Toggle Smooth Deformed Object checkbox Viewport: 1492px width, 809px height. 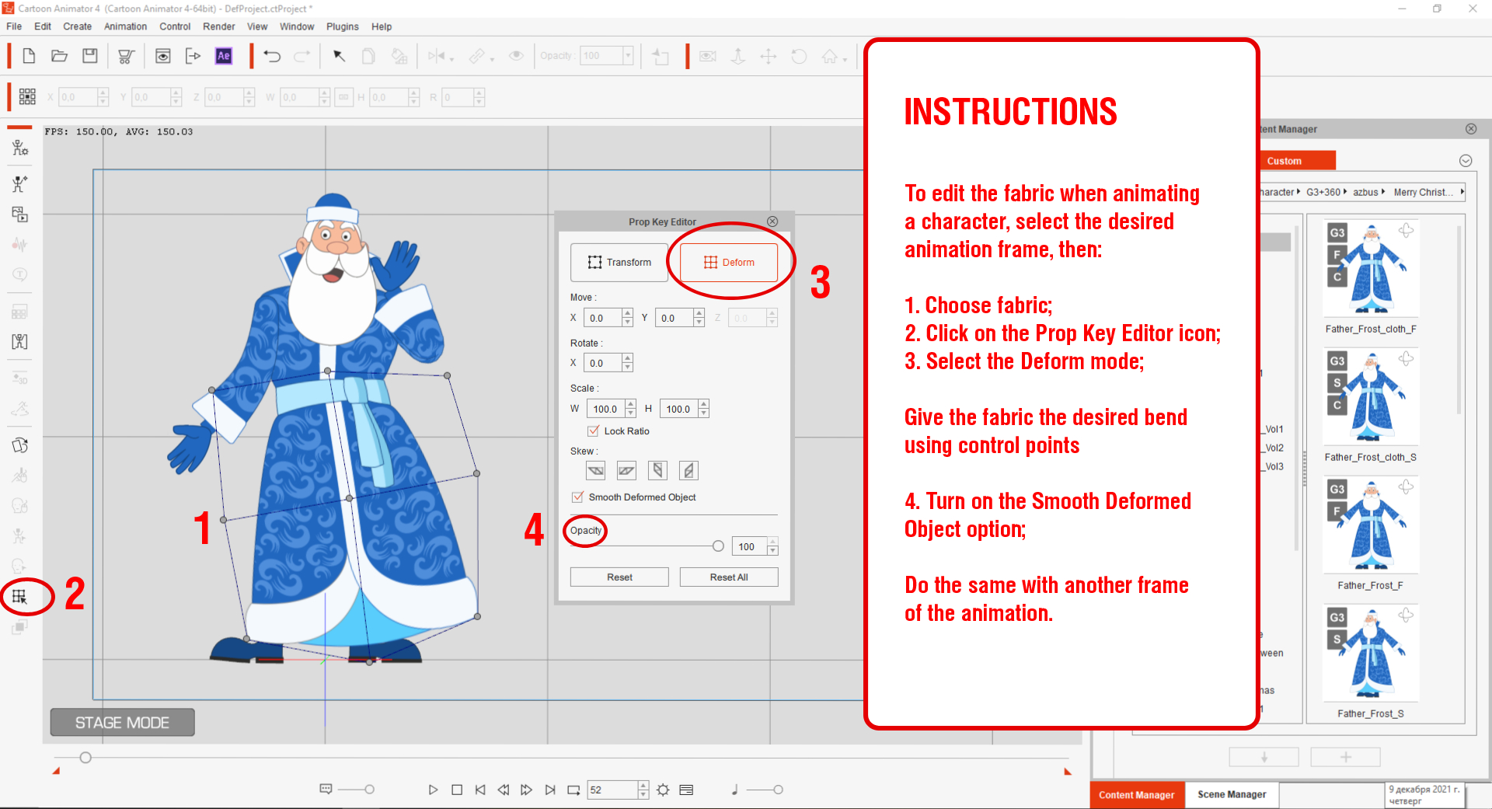(x=578, y=497)
